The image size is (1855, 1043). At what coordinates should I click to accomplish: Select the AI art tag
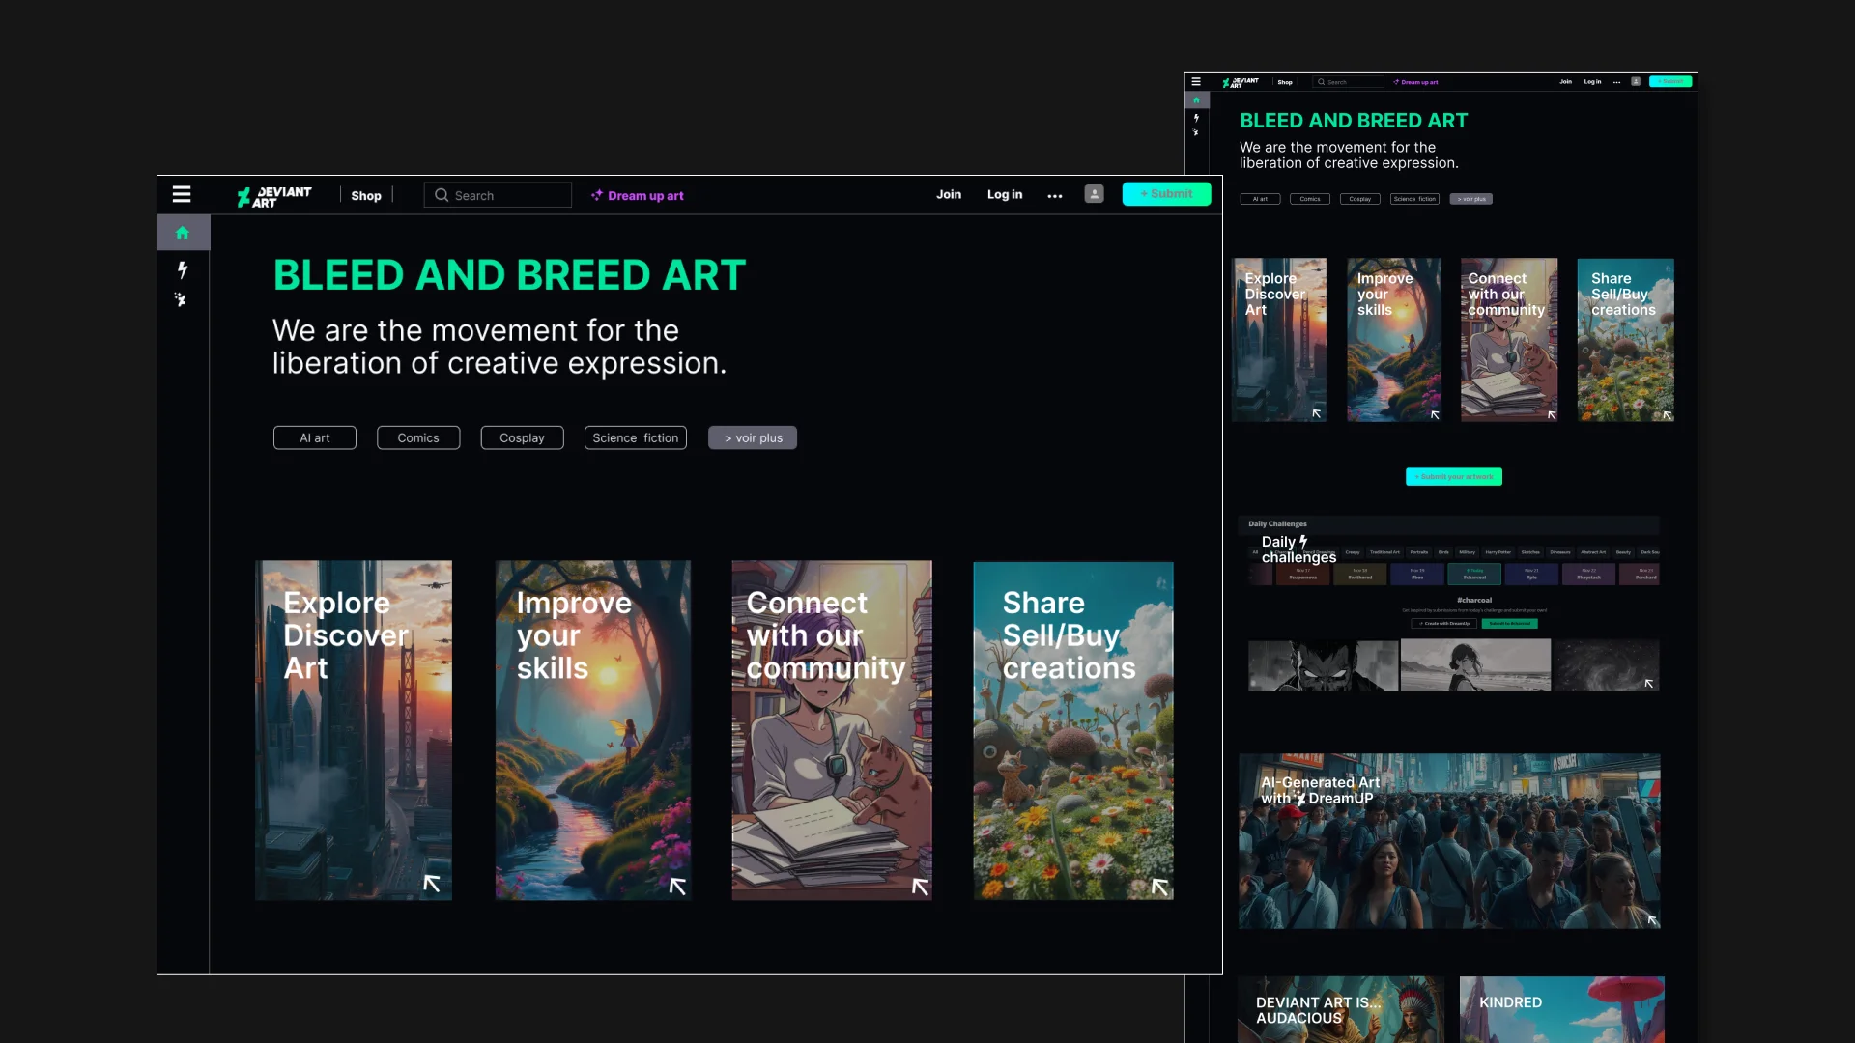(315, 437)
